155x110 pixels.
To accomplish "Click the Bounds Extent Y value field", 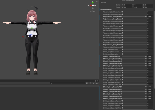I will click(x=138, y=7).
